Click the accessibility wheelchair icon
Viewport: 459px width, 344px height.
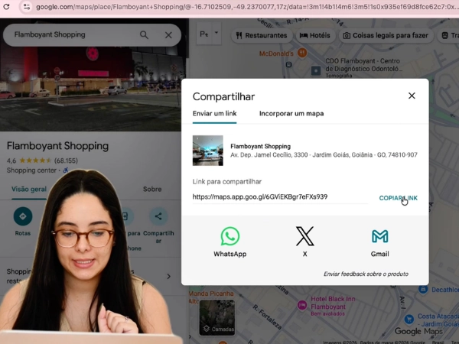point(66,170)
